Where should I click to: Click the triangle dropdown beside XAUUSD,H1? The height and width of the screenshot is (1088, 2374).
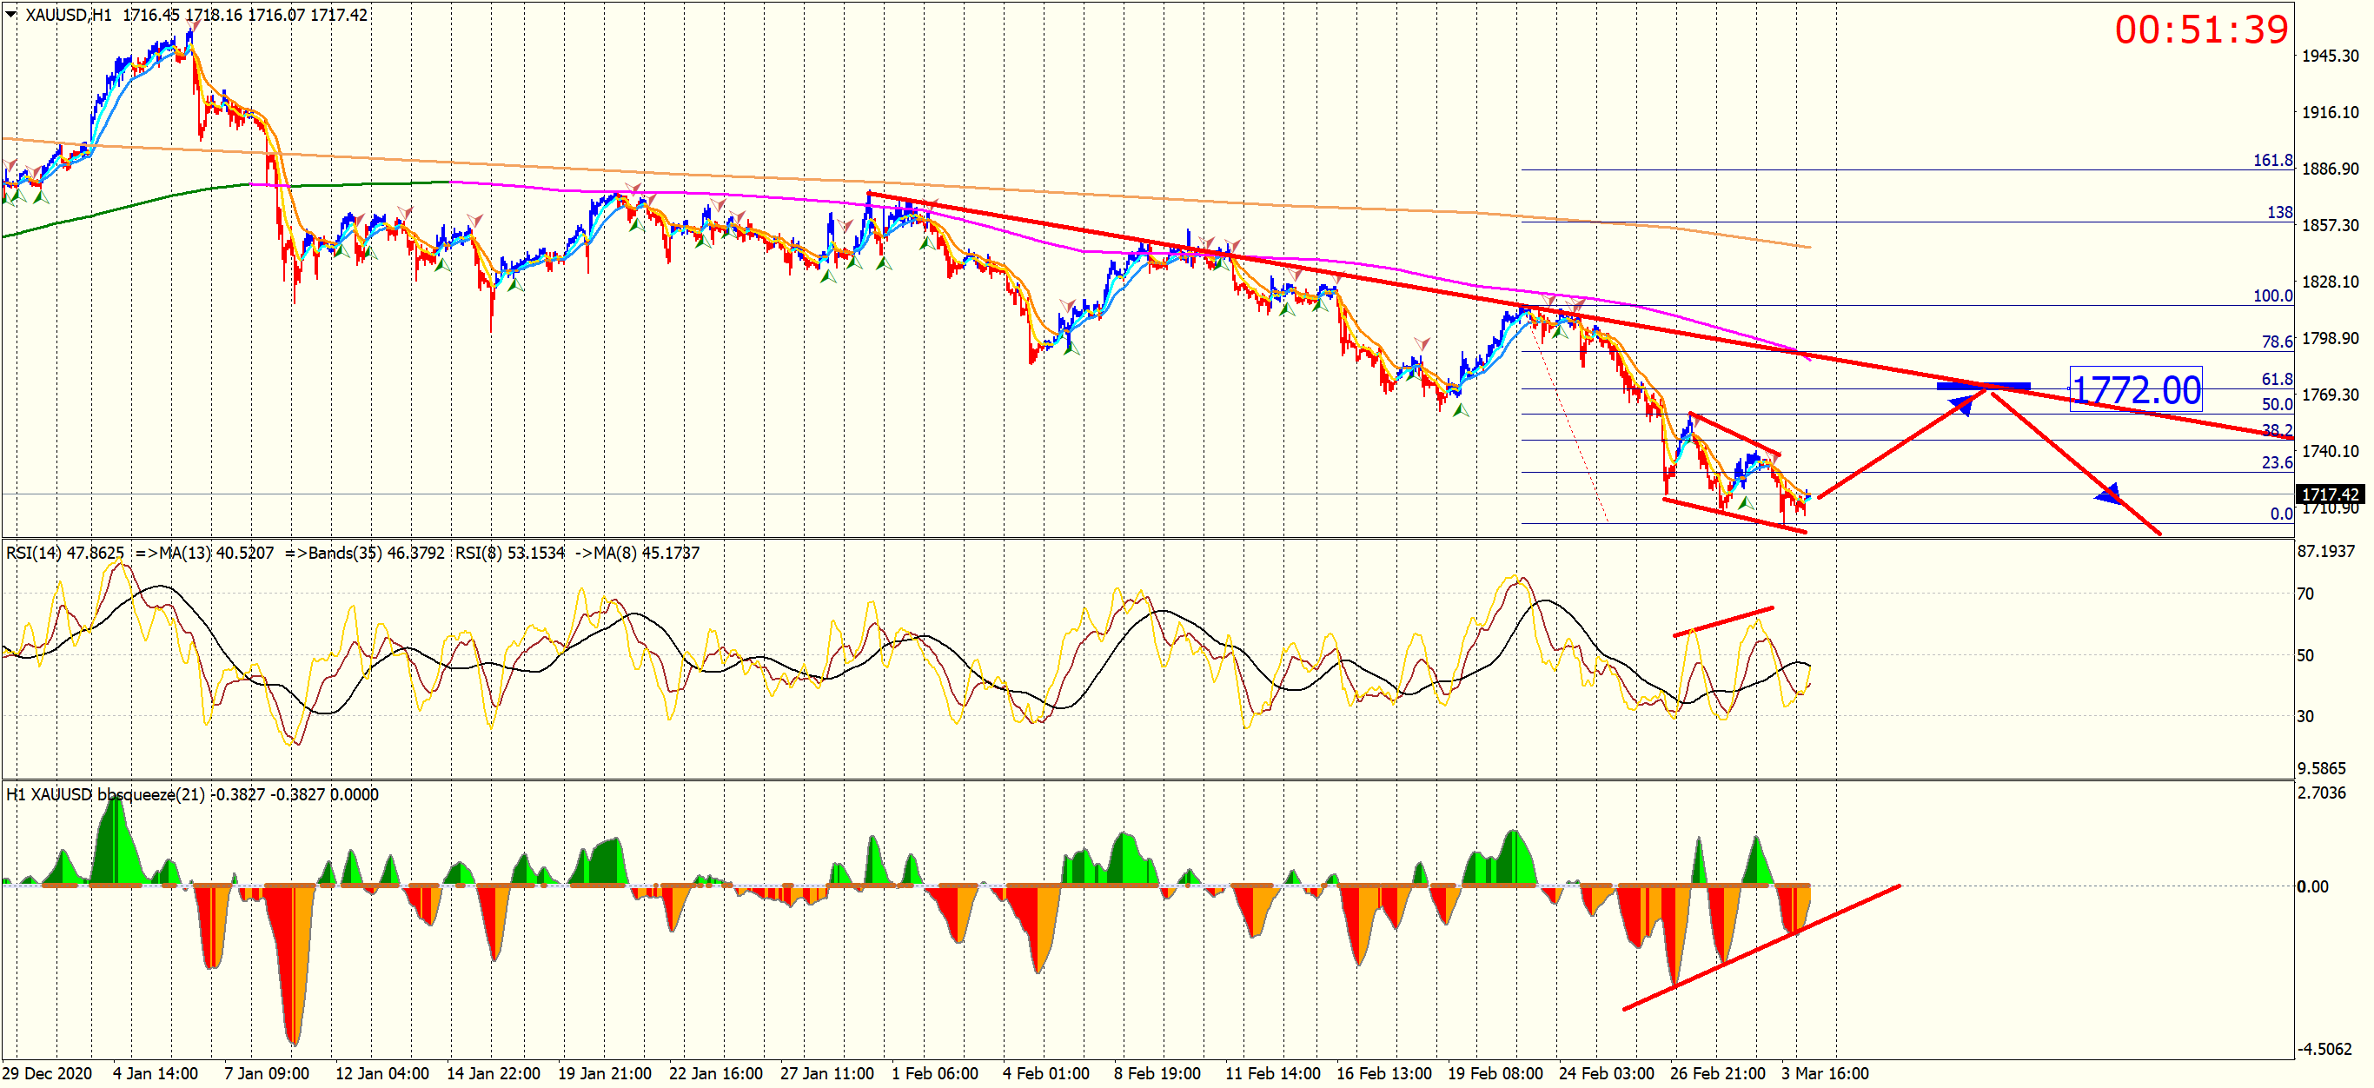click(11, 14)
